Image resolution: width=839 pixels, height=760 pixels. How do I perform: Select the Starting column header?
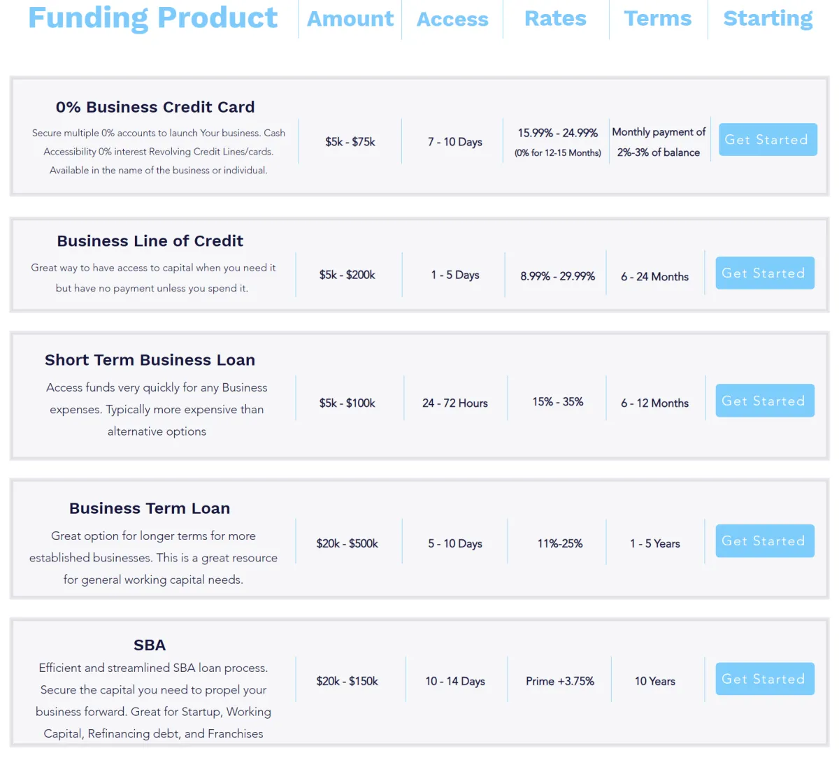(x=768, y=19)
